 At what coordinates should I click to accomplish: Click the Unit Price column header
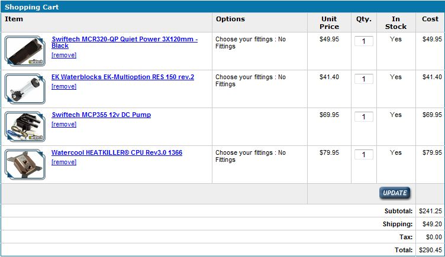[x=329, y=22]
